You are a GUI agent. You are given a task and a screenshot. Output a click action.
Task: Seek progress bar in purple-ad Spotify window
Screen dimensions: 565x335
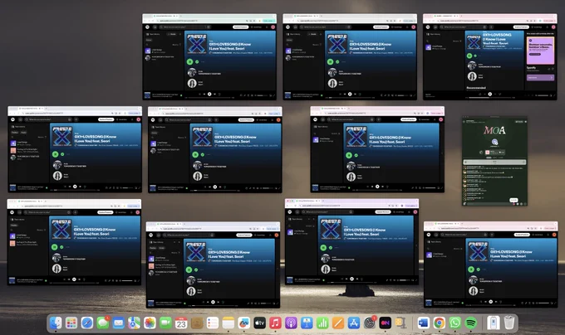(x=489, y=97)
